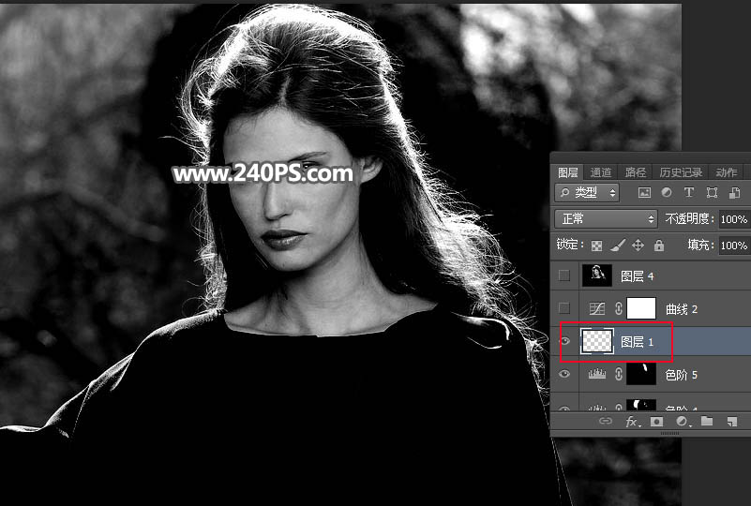Enable lock image pixels brush icon
751x506 pixels.
617,246
